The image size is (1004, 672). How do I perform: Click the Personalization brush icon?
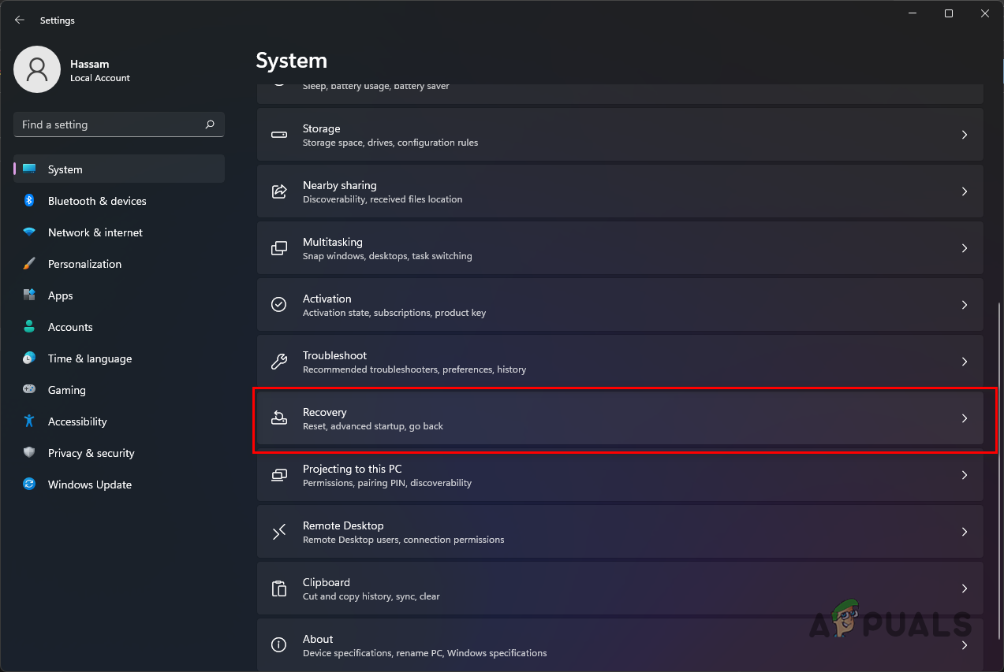tap(29, 264)
